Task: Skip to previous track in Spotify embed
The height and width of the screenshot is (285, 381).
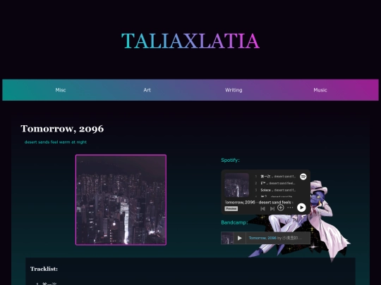Action: pyautogui.click(x=262, y=208)
